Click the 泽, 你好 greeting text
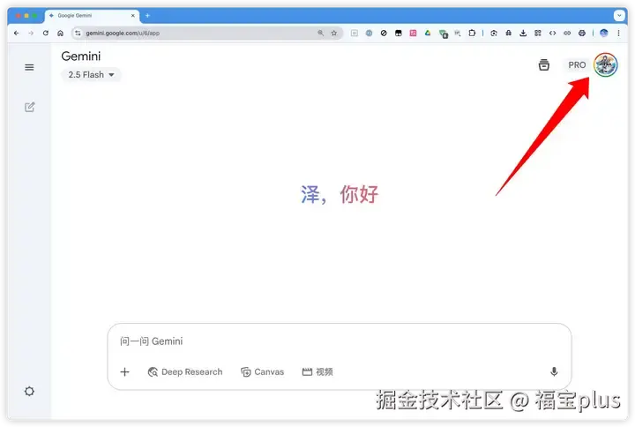The image size is (635, 427). [x=340, y=194]
